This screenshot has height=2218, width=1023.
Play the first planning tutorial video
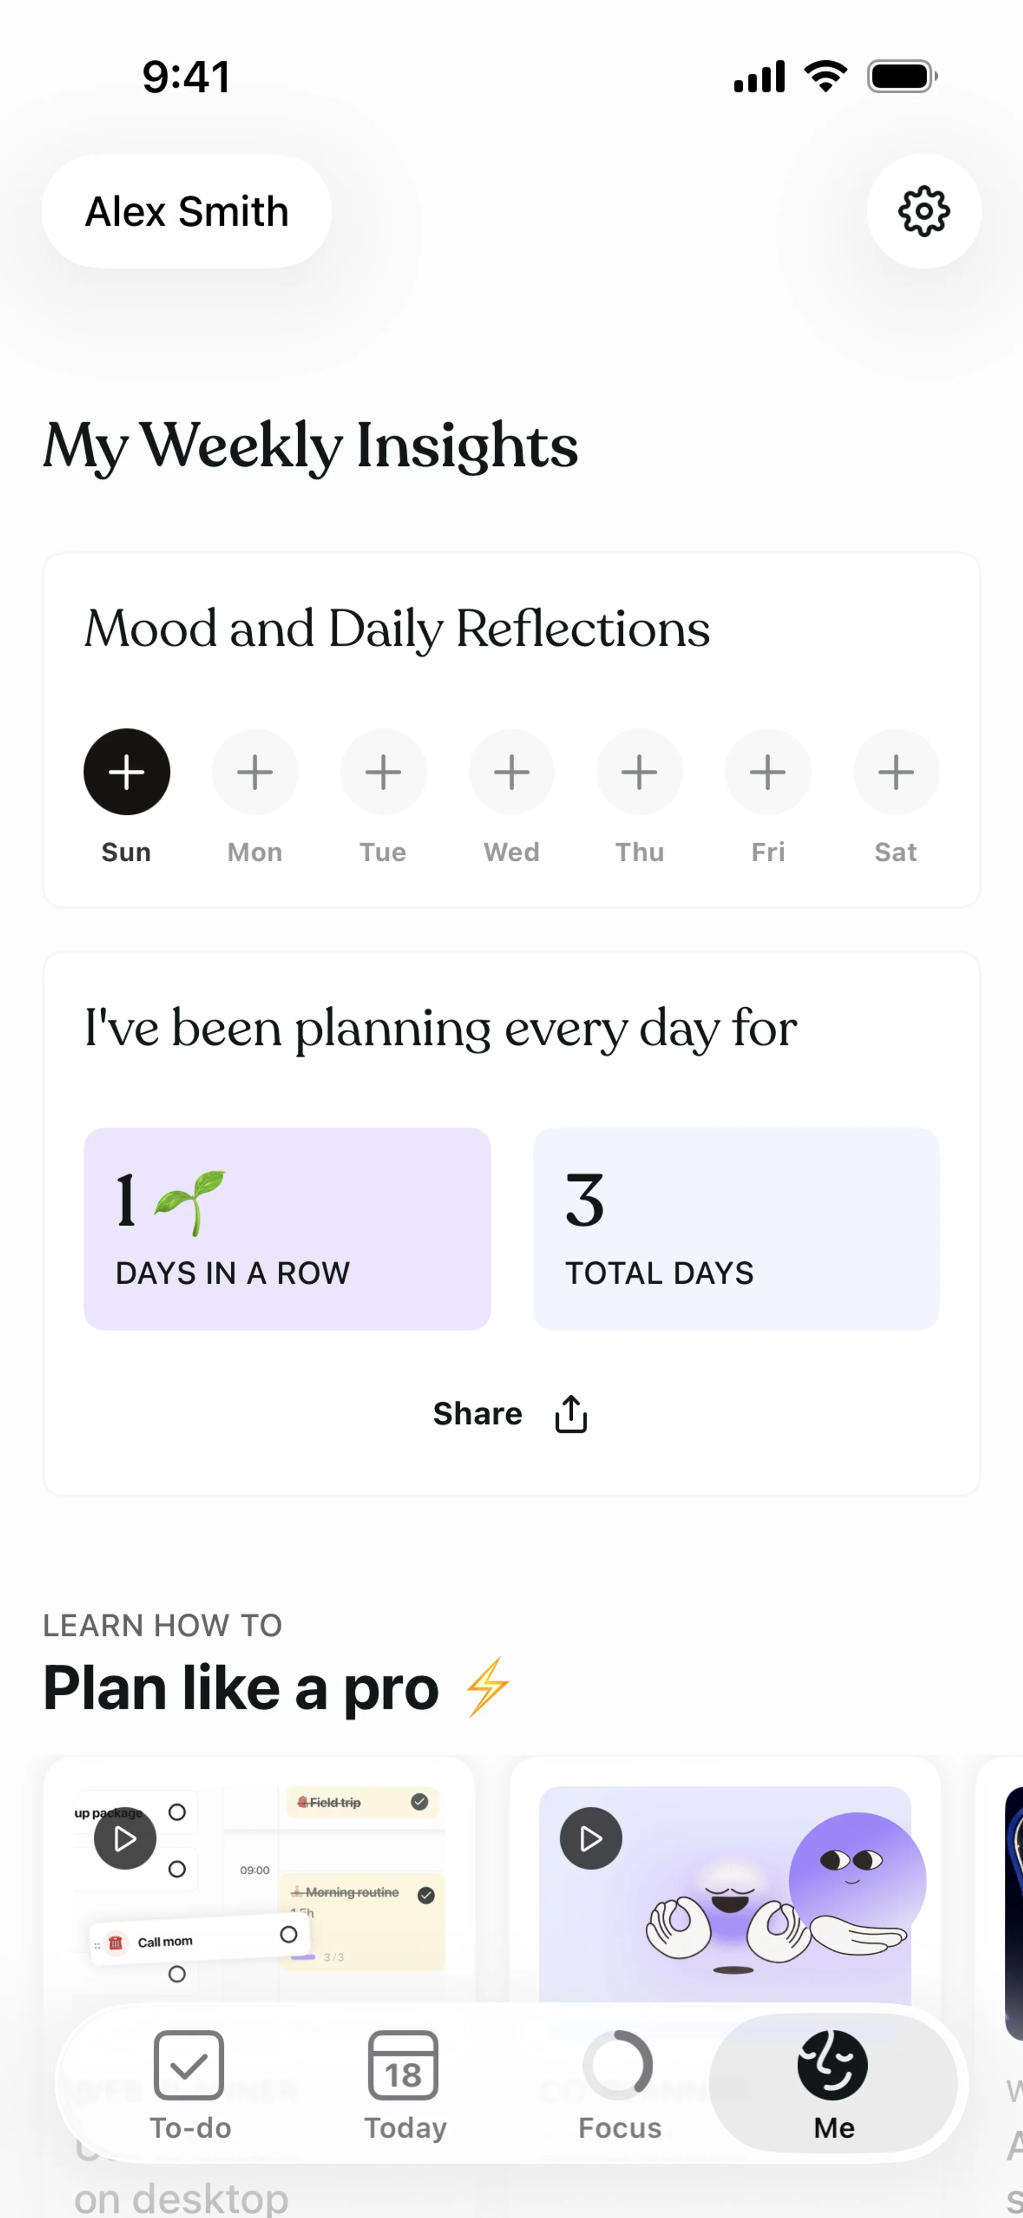coord(125,1838)
